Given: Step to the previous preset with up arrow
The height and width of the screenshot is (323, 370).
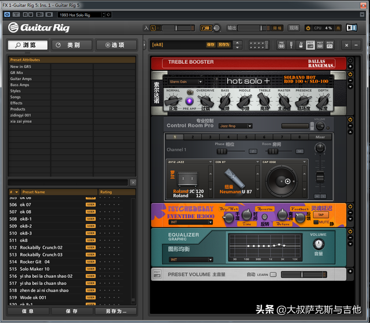Looking at the screenshot, I should point(238,43).
